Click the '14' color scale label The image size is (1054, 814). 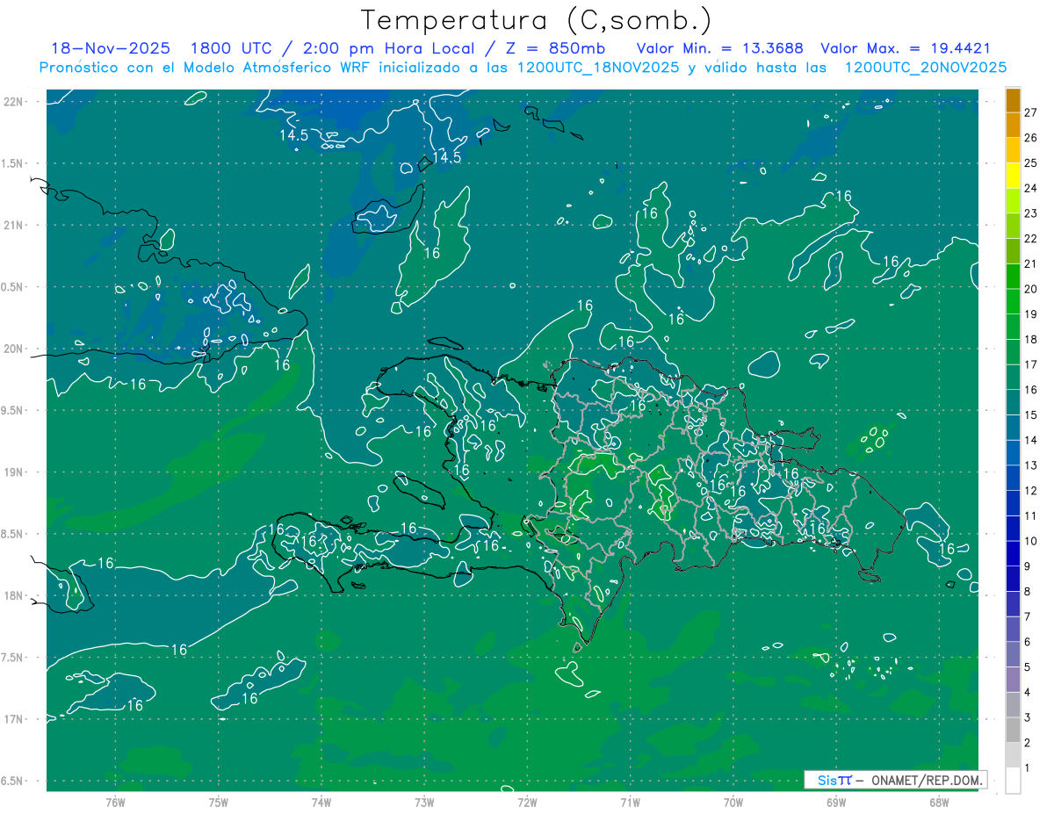click(x=1030, y=441)
